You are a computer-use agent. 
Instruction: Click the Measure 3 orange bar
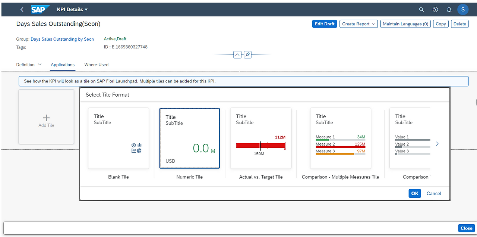point(334,154)
